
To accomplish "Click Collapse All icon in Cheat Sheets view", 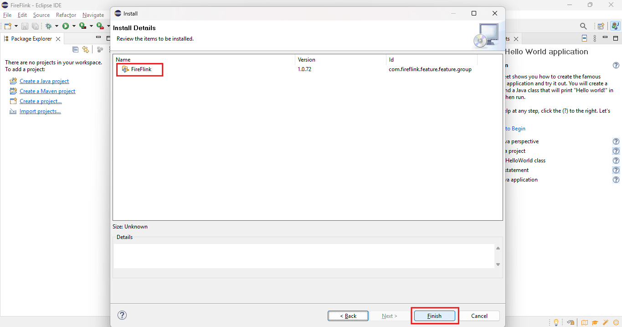I will (x=585, y=38).
